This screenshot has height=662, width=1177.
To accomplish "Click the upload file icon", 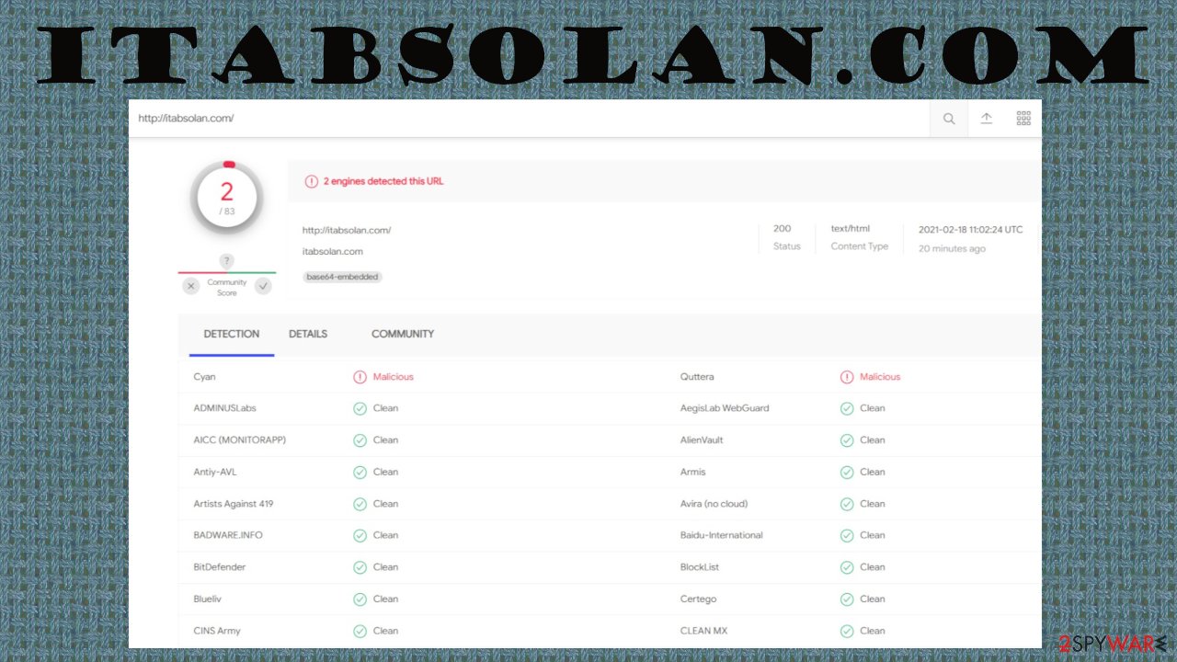I will (987, 119).
